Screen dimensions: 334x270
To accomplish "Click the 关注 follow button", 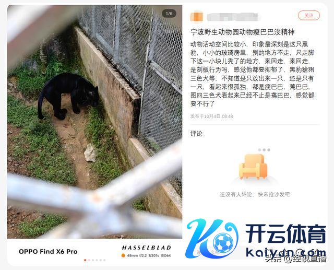I will 308,15.
